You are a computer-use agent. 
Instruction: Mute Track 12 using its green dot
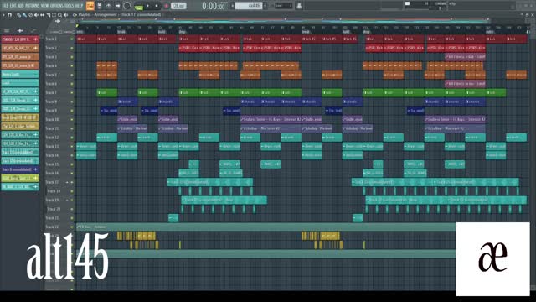point(72,138)
